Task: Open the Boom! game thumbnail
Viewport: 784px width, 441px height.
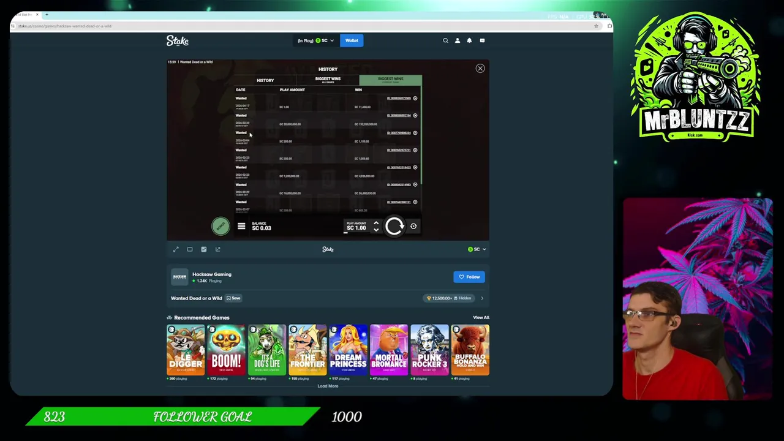Action: [226, 350]
